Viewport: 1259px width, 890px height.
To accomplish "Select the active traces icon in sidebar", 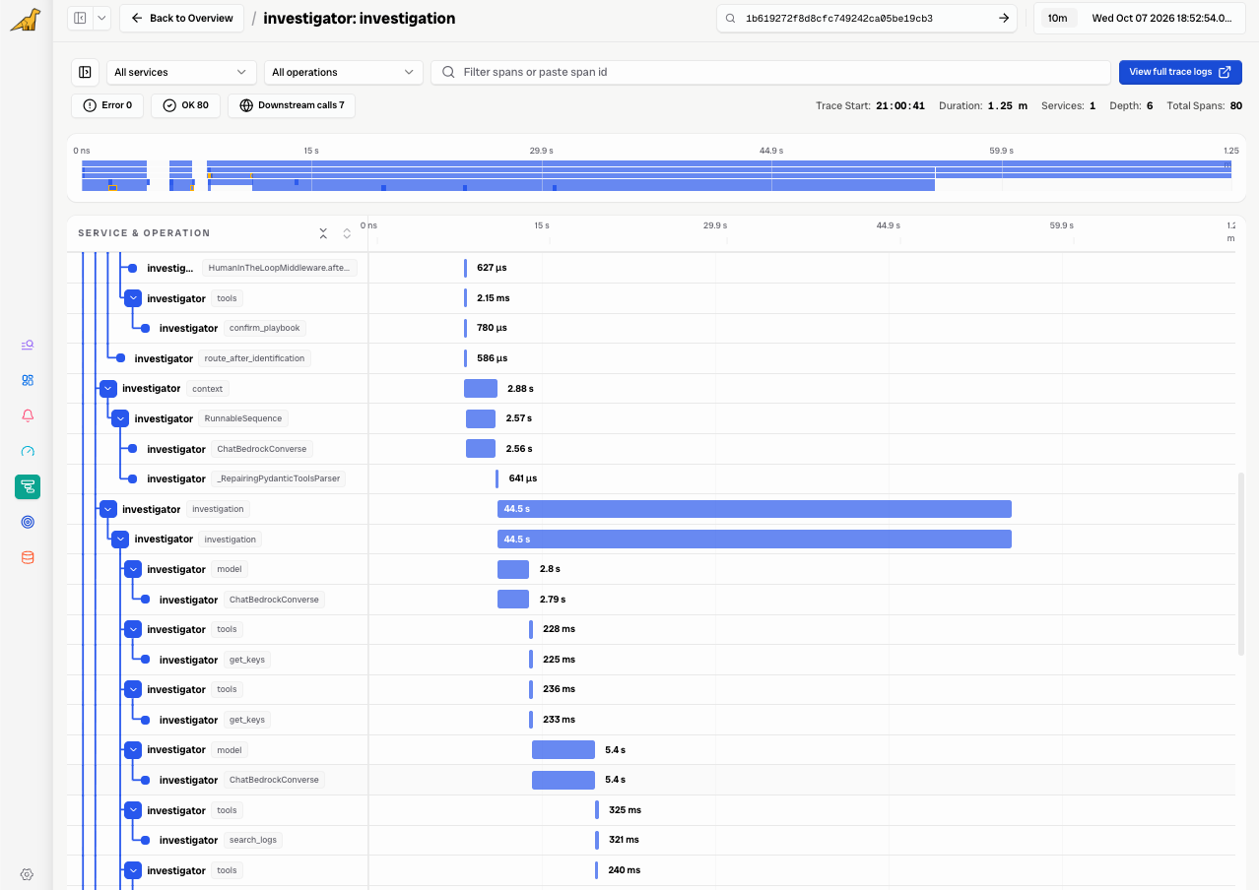I will 28,486.
